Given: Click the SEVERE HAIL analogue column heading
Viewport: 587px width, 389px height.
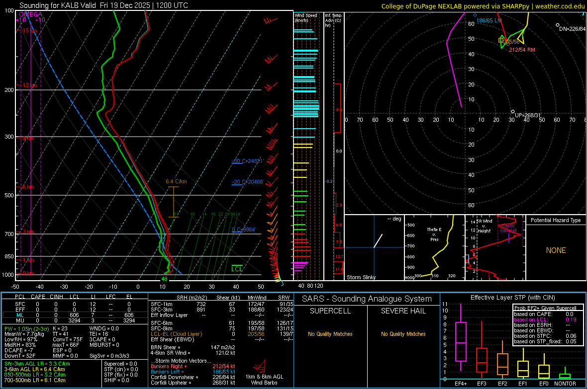Looking at the screenshot, I should [x=403, y=311].
